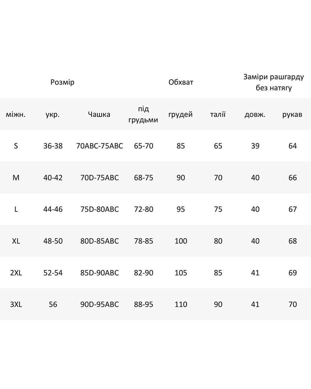Click the M size row label
311x389 pixels.
coord(16,178)
